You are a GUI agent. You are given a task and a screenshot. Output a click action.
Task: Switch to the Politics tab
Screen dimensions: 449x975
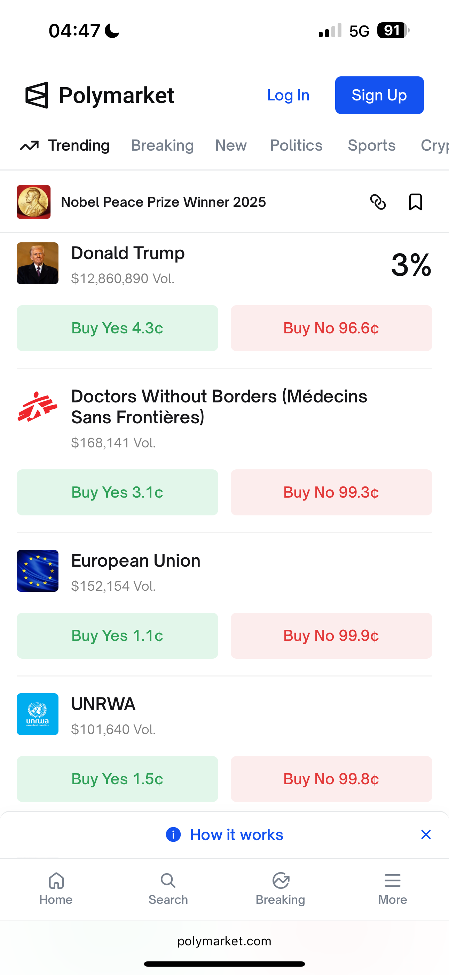(x=296, y=145)
